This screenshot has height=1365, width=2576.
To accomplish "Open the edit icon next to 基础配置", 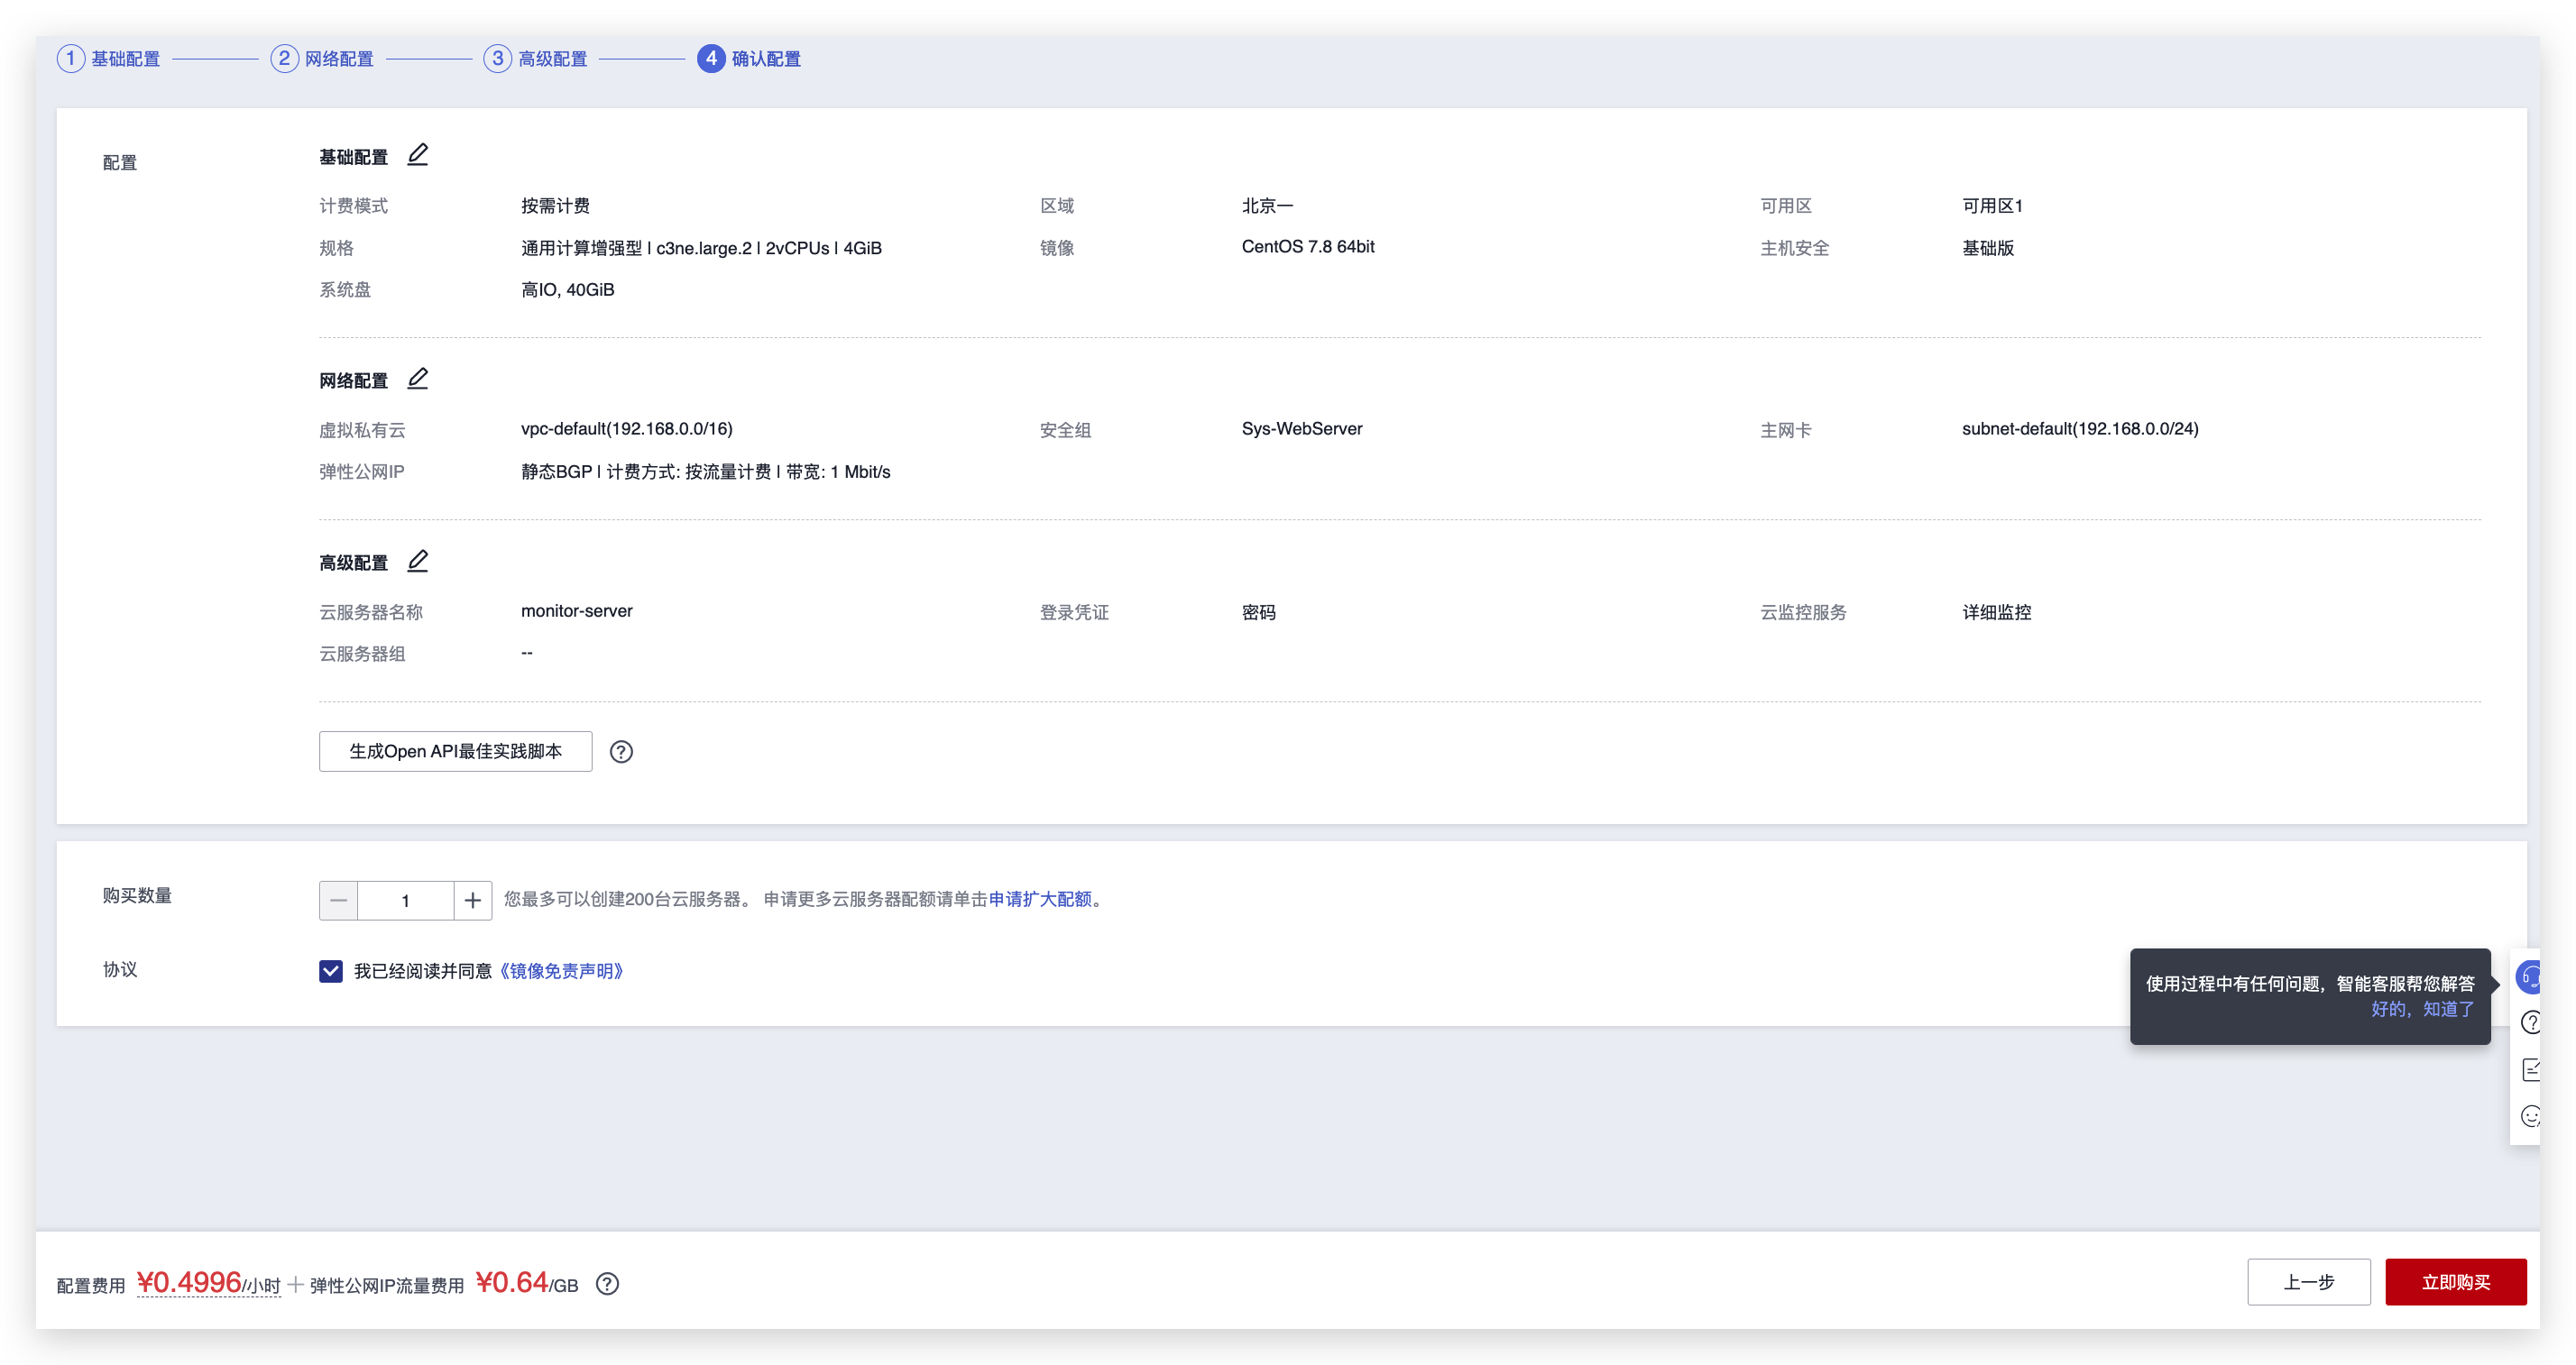I will [418, 154].
